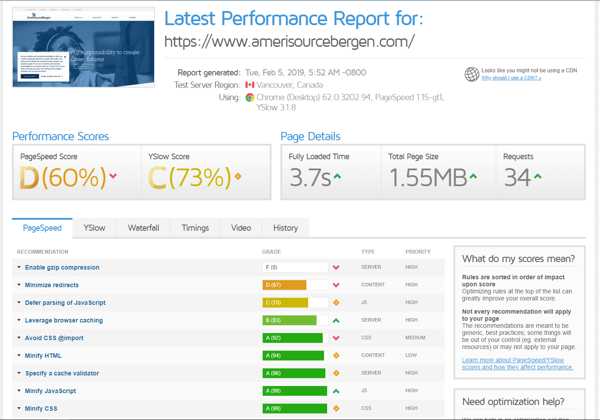Image resolution: width=600 pixels, height=420 pixels.
Task: Click Specify a cache validator link
Action: 62,373
